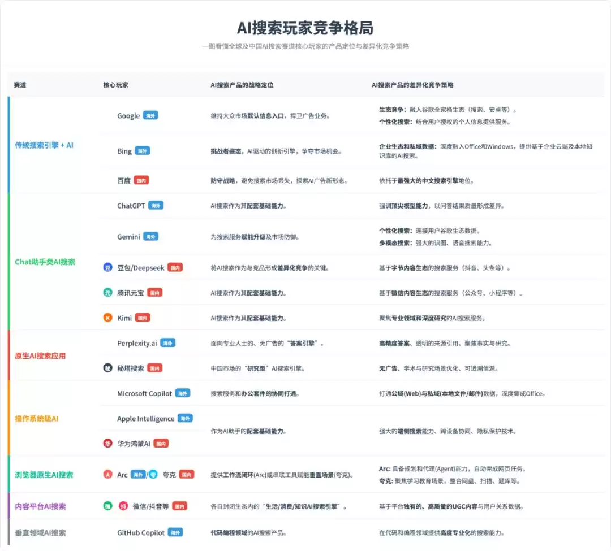
Task: Click the 秘塔搜索 icon
Action: [107, 367]
